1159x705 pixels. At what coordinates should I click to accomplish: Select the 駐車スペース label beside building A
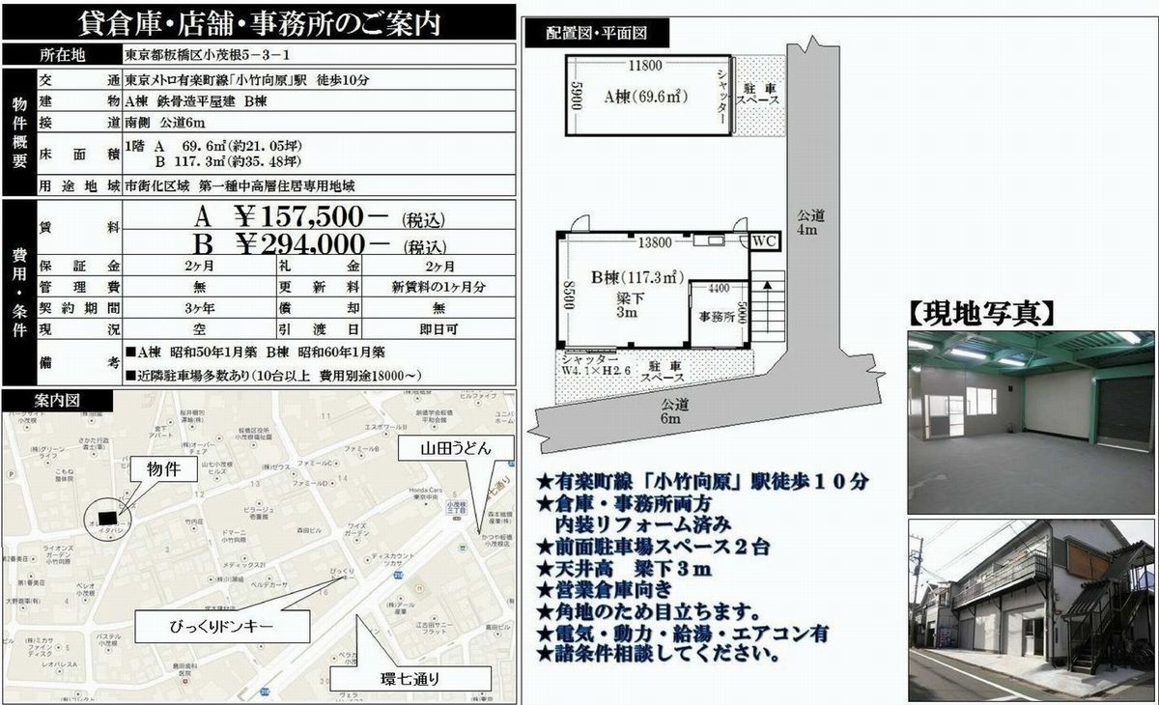click(757, 95)
